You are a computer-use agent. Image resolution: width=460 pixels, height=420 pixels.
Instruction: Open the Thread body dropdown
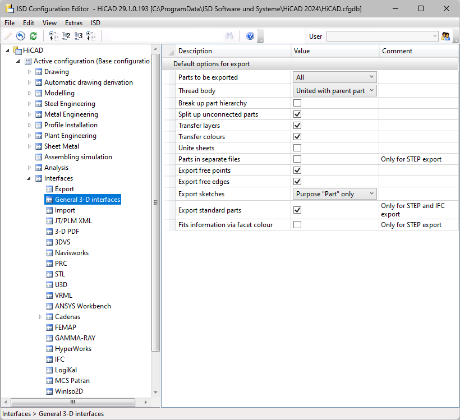334,91
